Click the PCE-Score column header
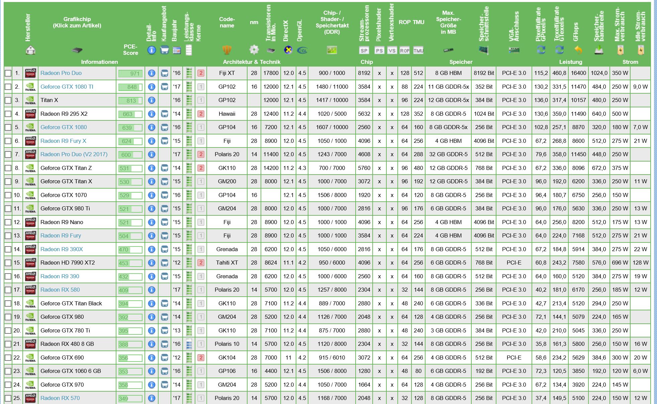Viewport: 657px width, 404px height. (130, 49)
